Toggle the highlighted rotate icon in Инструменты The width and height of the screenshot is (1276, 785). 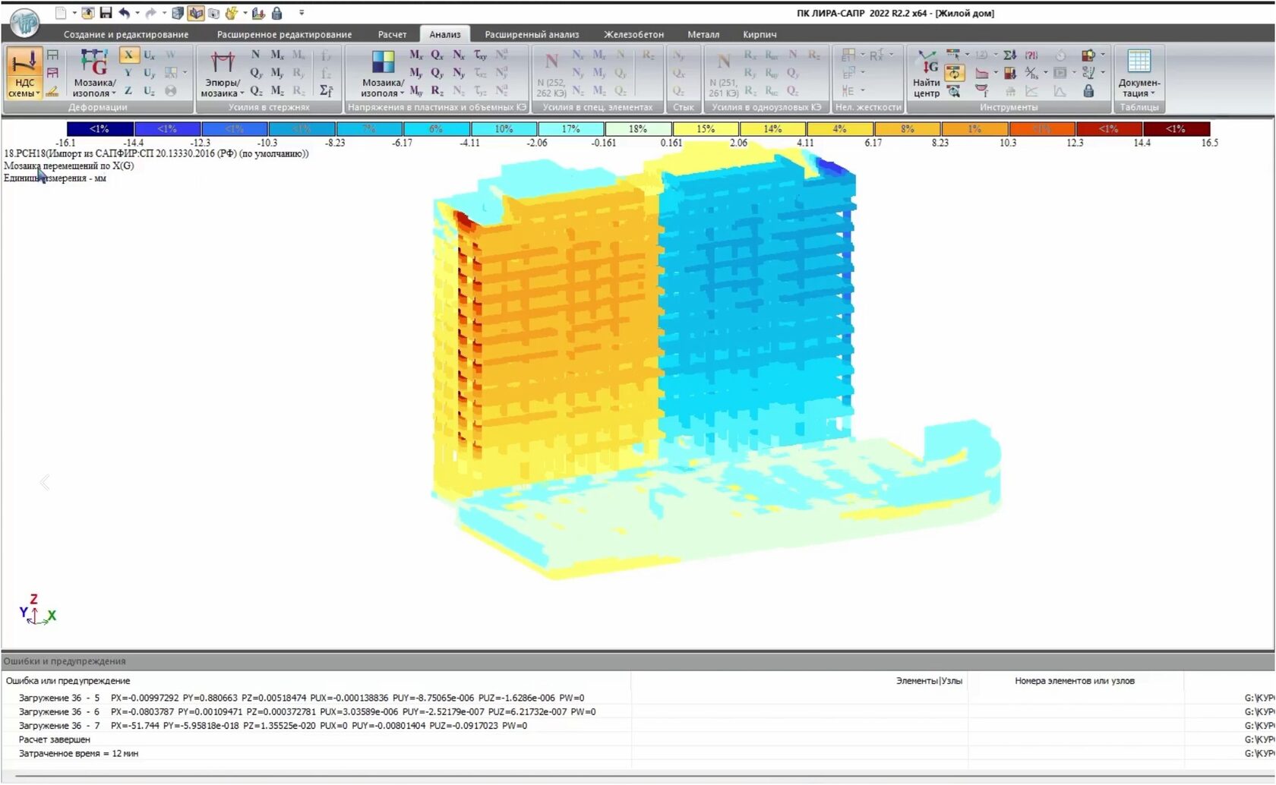point(954,73)
